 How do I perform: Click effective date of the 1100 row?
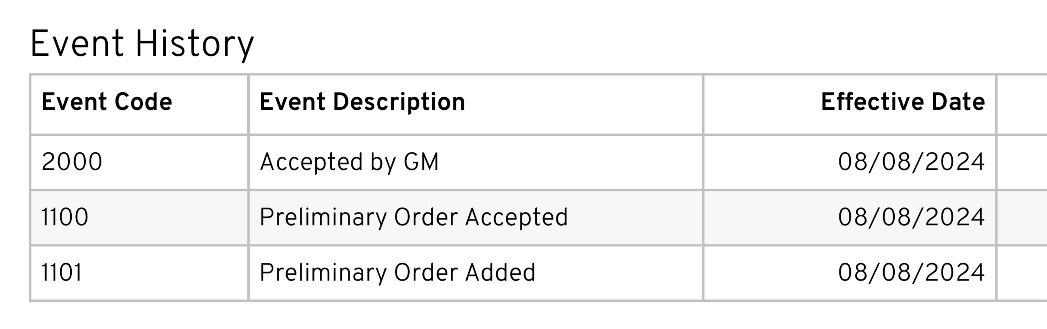tap(911, 217)
